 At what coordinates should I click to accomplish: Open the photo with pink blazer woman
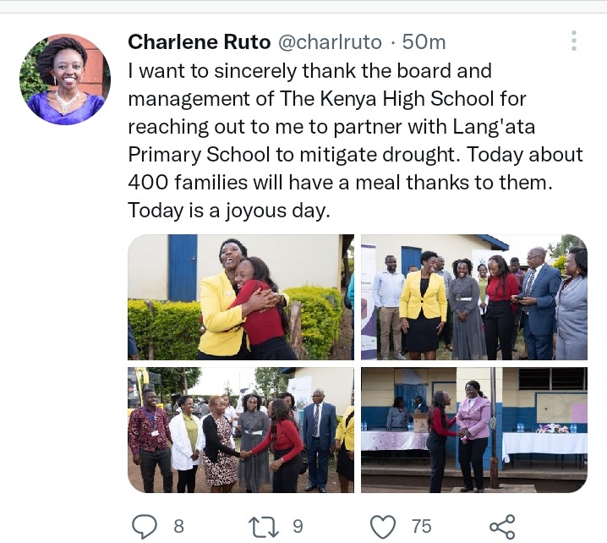[x=474, y=430]
